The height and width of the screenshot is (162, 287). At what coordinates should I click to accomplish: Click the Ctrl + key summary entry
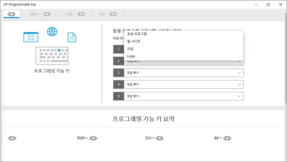coord(155,138)
